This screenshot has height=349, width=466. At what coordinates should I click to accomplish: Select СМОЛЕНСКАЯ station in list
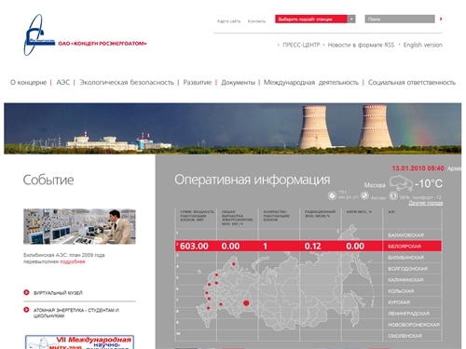coord(404,336)
